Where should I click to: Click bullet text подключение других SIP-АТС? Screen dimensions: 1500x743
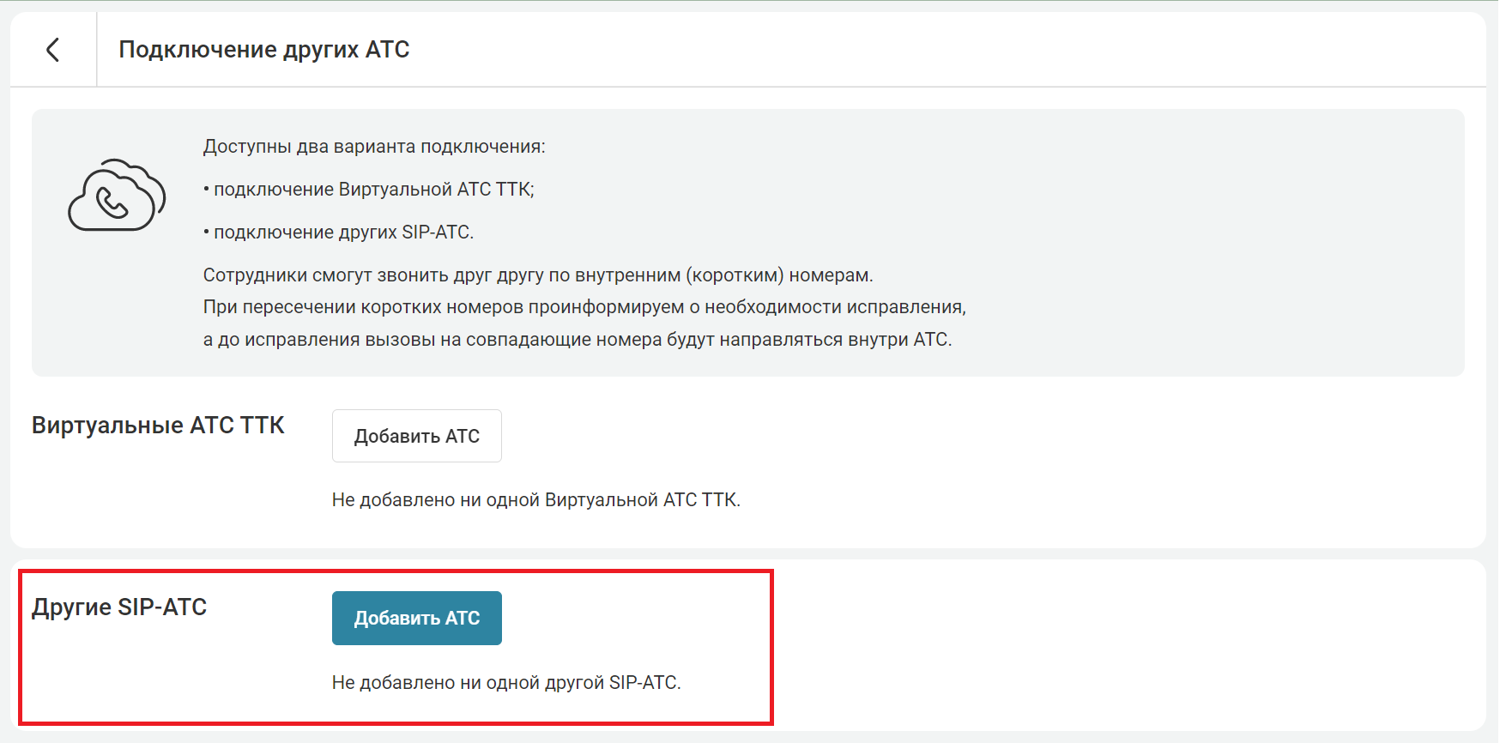pos(343,233)
